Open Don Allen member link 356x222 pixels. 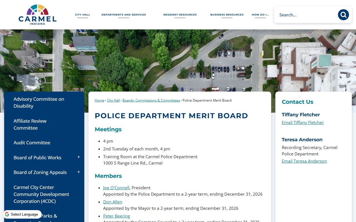click(113, 202)
